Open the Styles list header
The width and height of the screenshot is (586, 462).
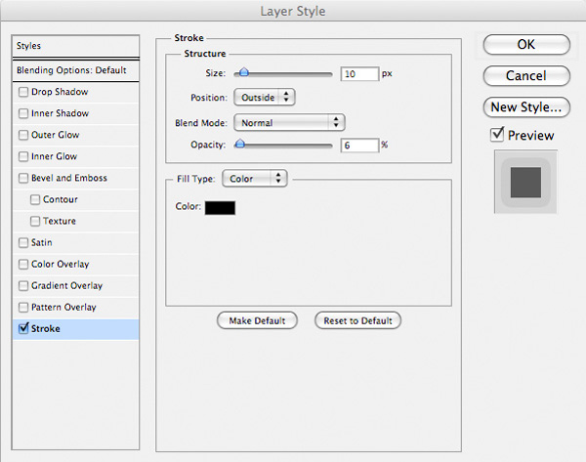coord(76,46)
